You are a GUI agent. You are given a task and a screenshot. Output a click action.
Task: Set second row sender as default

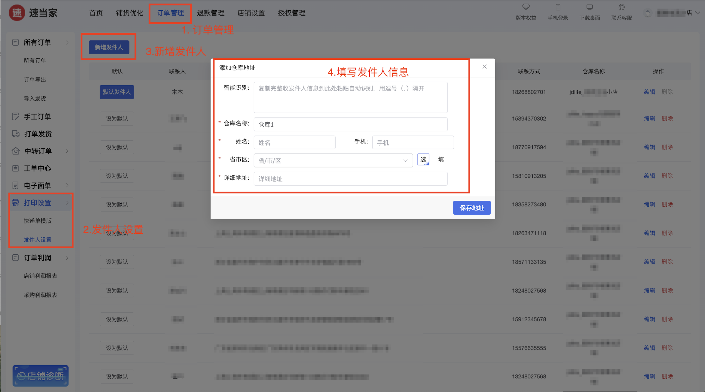coord(117,119)
